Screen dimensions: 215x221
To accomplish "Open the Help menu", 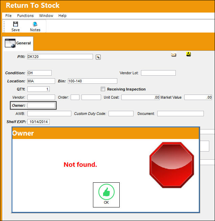I will (63, 16).
